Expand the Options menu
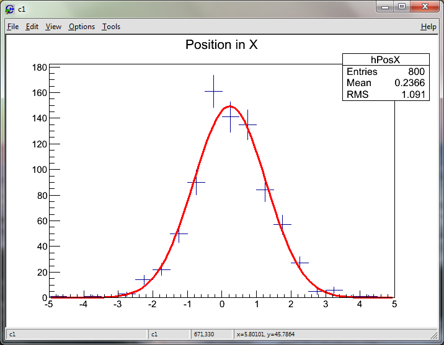 pyautogui.click(x=81, y=27)
